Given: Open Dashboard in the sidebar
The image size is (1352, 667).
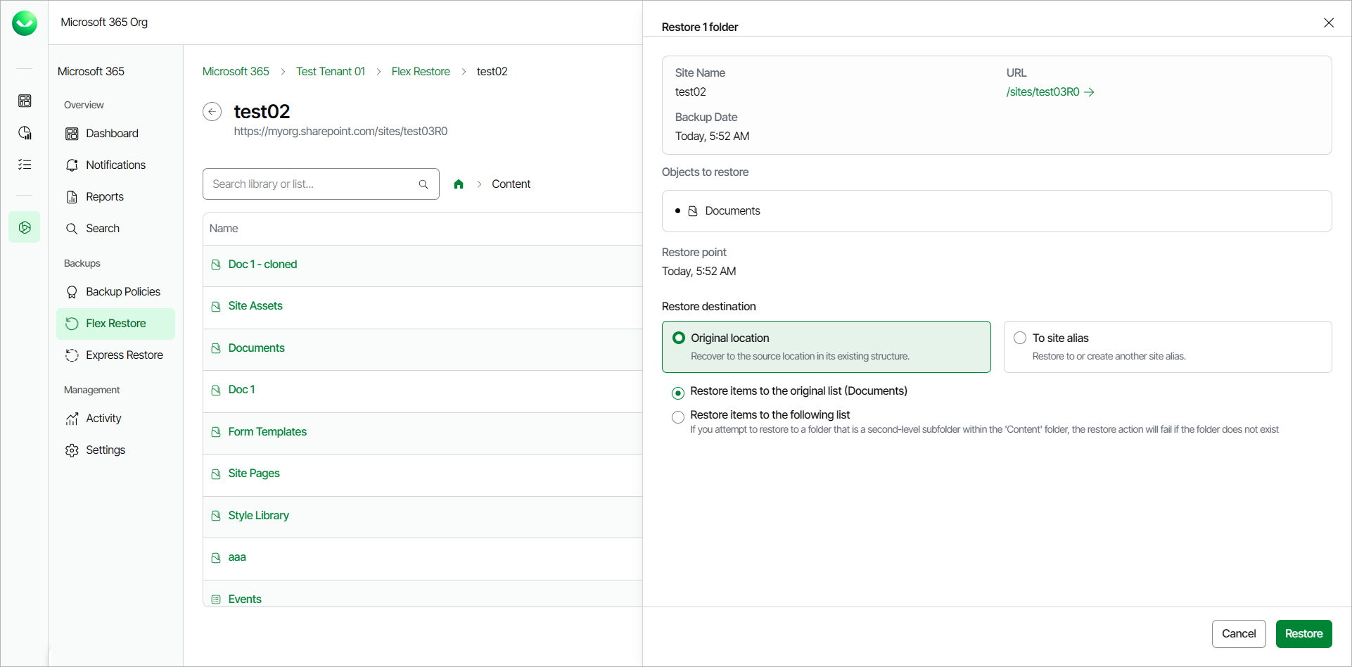Looking at the screenshot, I should tap(116, 133).
